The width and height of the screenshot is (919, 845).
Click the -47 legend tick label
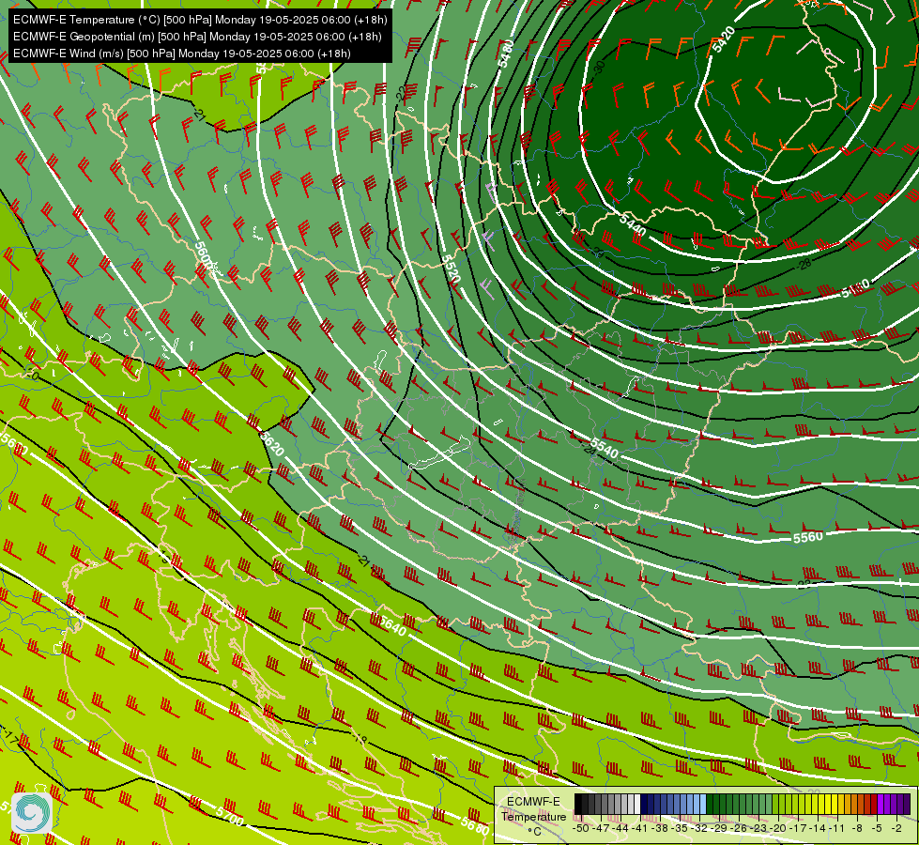pos(600,828)
